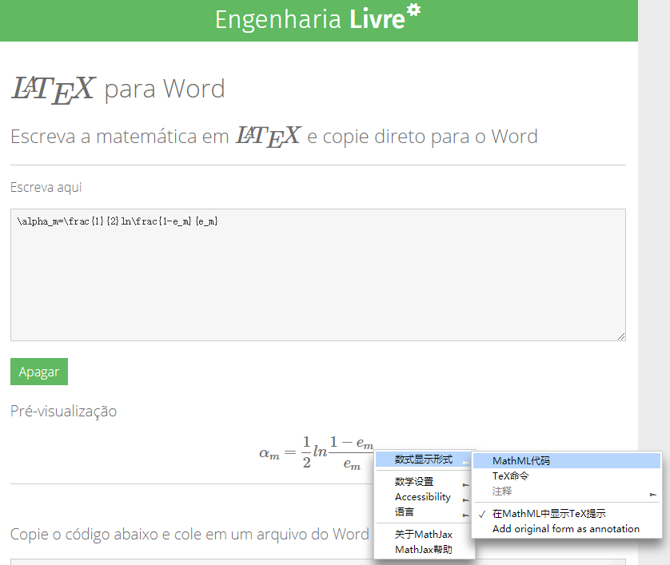Click the resize grip of the LaTeX textarea
Viewport: 670px width, 565px height.
point(621,336)
